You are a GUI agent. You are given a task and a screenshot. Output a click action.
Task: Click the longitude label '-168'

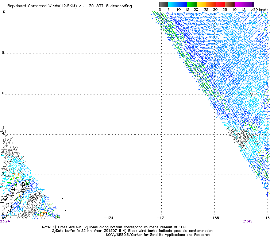tap(214, 218)
